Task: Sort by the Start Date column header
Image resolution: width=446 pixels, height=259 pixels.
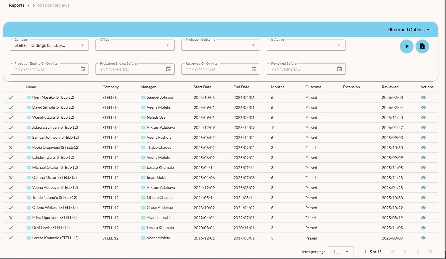Action: (x=202, y=87)
